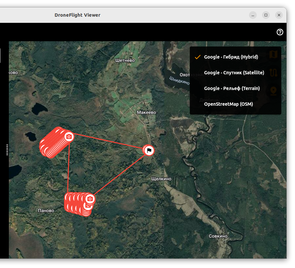Click the Макеево village label on the map
Screen dimensions: 295x268
(146, 112)
